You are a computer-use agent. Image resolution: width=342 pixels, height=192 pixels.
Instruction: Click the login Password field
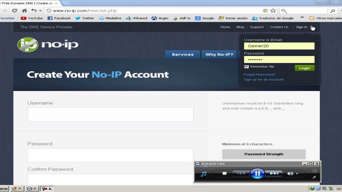tap(279, 59)
